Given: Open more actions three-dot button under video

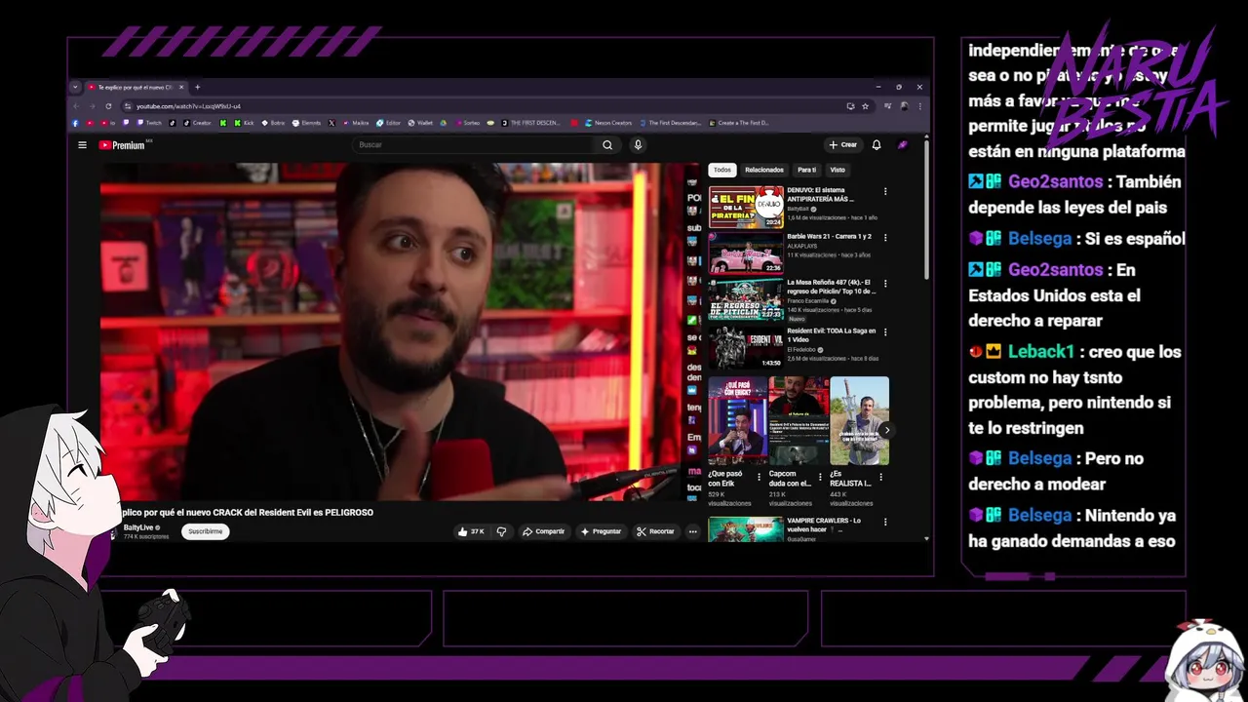Looking at the screenshot, I should [x=693, y=531].
